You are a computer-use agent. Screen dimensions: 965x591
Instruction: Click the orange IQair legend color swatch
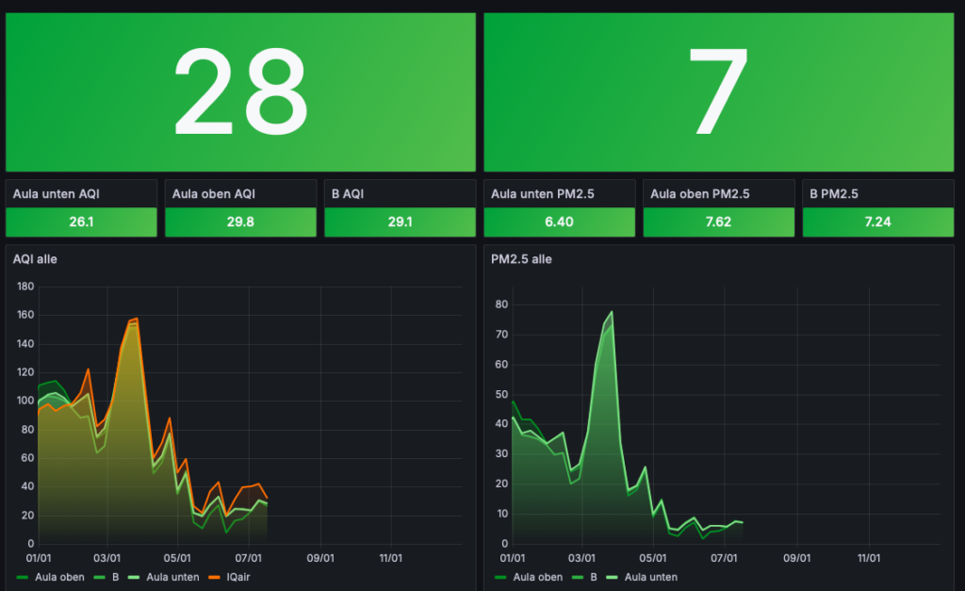[214, 577]
